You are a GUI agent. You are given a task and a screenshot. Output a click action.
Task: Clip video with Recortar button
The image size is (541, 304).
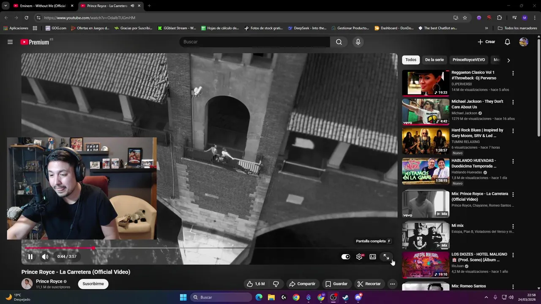click(x=369, y=284)
